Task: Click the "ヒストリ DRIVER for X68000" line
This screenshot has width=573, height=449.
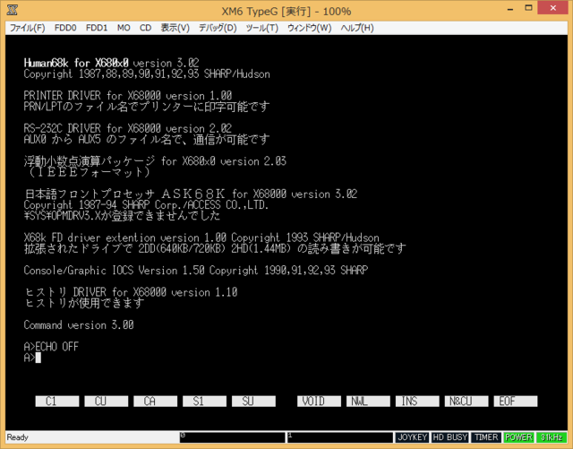Action: coord(132,292)
